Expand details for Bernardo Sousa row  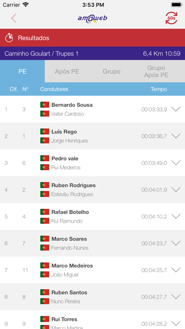pos(176,109)
